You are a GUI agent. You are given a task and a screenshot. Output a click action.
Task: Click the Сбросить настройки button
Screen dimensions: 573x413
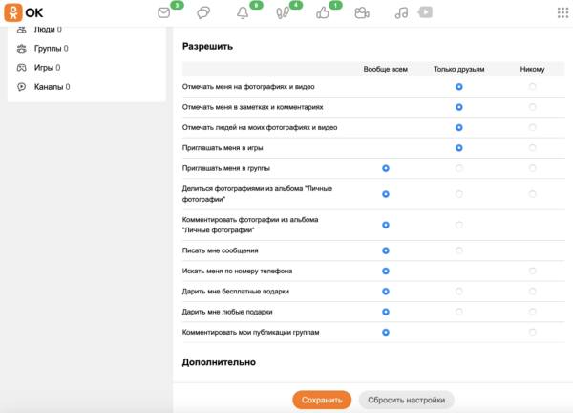[407, 400]
